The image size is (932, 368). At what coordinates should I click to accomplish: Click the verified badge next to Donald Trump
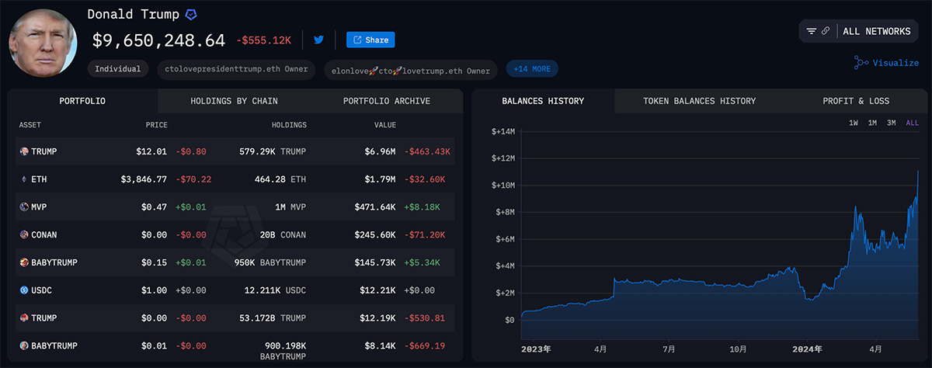coord(190,15)
